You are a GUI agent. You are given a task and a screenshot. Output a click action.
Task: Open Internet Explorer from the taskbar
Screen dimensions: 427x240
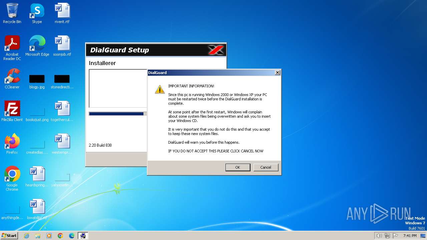click(x=26, y=236)
